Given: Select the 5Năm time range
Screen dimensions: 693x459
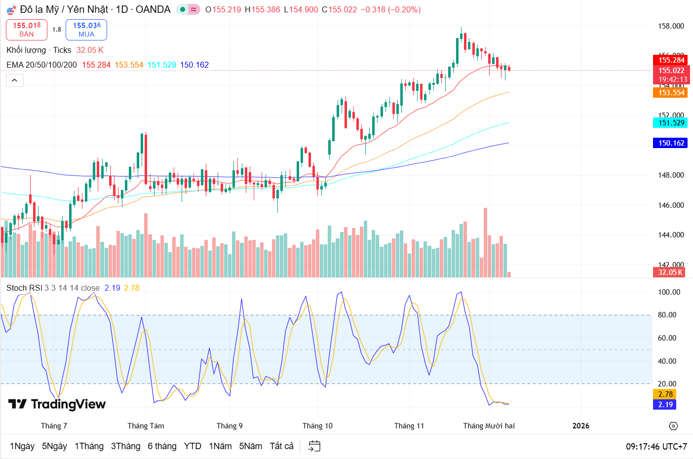Looking at the screenshot, I should tap(250, 446).
